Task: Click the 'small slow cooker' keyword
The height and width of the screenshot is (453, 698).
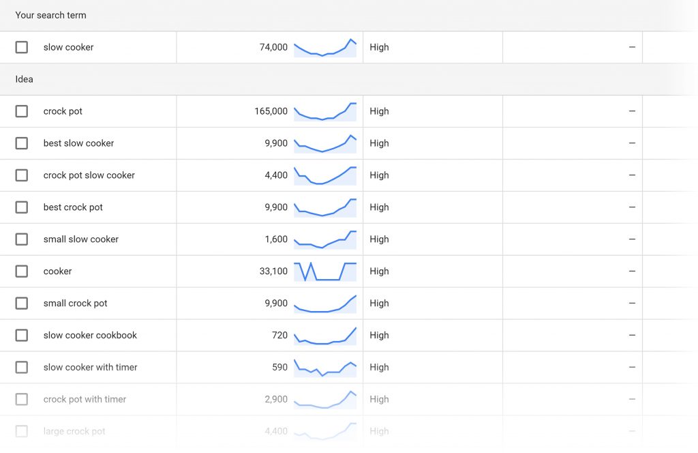Action: [81, 239]
